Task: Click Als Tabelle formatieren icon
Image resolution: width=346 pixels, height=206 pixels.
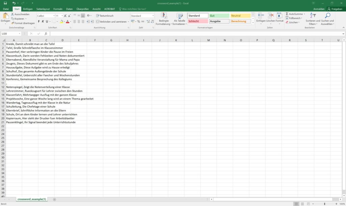Action: (x=180, y=16)
